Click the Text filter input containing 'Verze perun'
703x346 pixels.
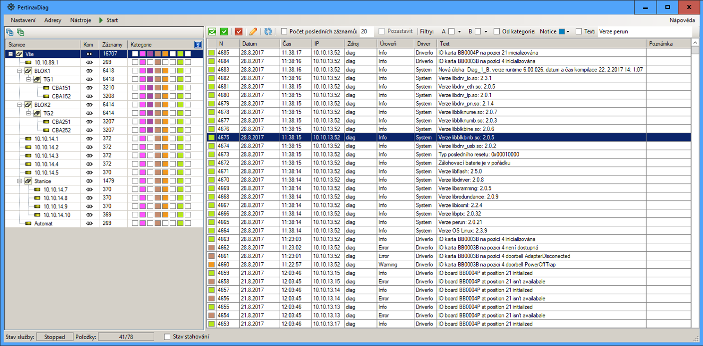tap(644, 31)
